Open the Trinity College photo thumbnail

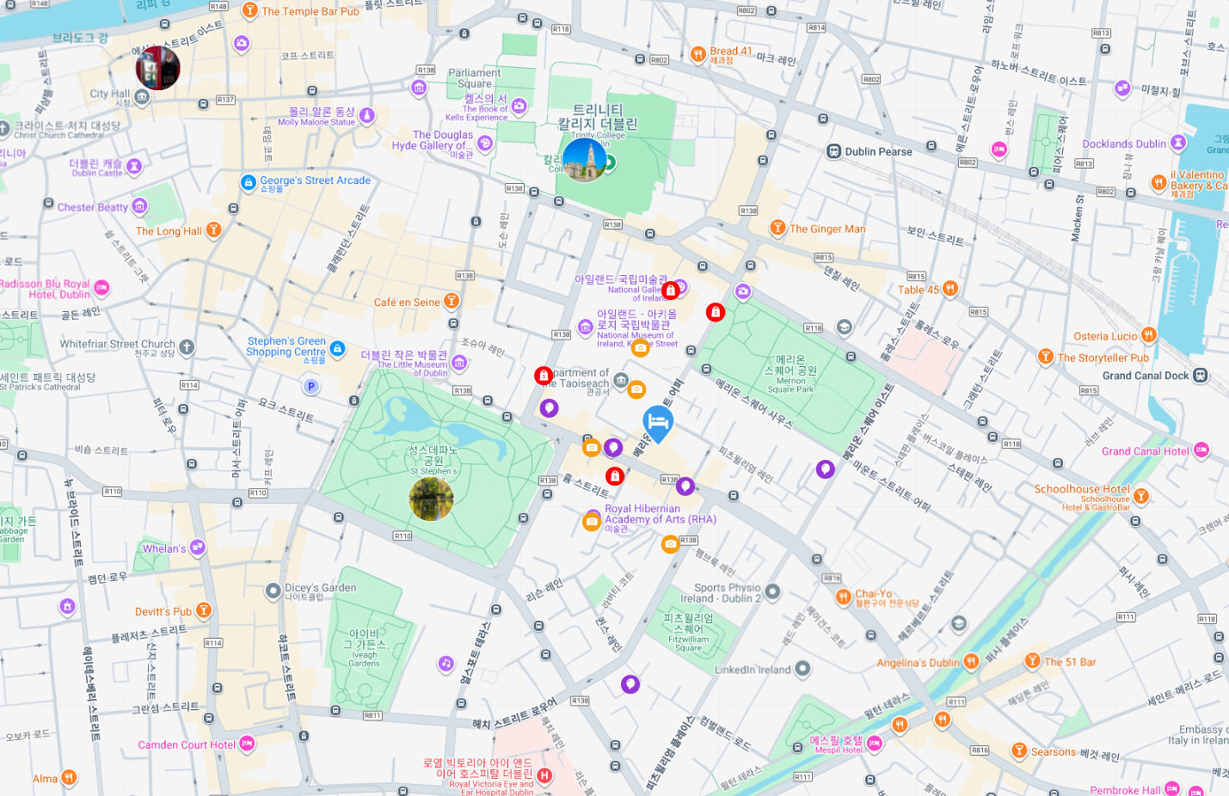coord(584,159)
